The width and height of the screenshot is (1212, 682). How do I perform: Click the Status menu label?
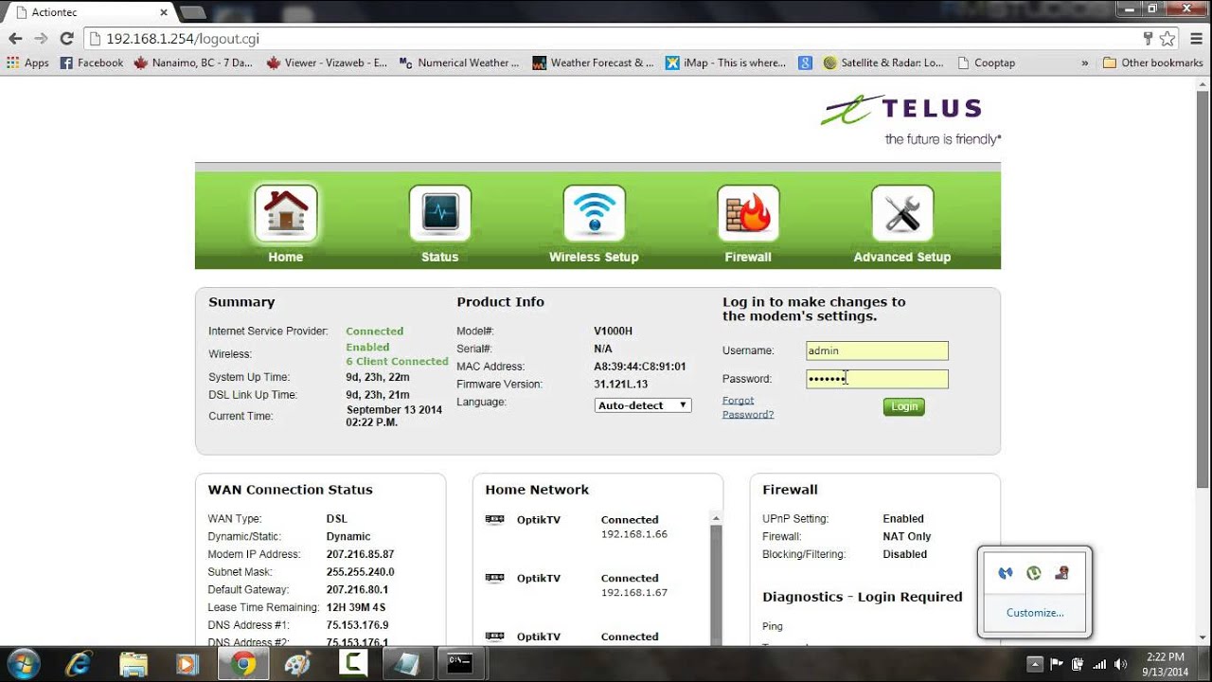440,257
